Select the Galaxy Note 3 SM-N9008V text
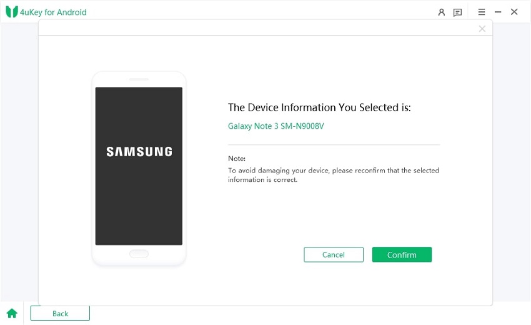Screen dimensions: 531x325 275,126
